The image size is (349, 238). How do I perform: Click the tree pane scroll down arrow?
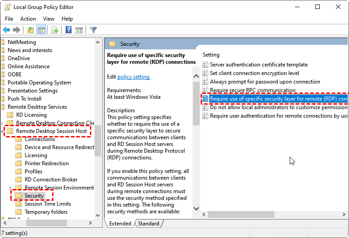coord(98,215)
